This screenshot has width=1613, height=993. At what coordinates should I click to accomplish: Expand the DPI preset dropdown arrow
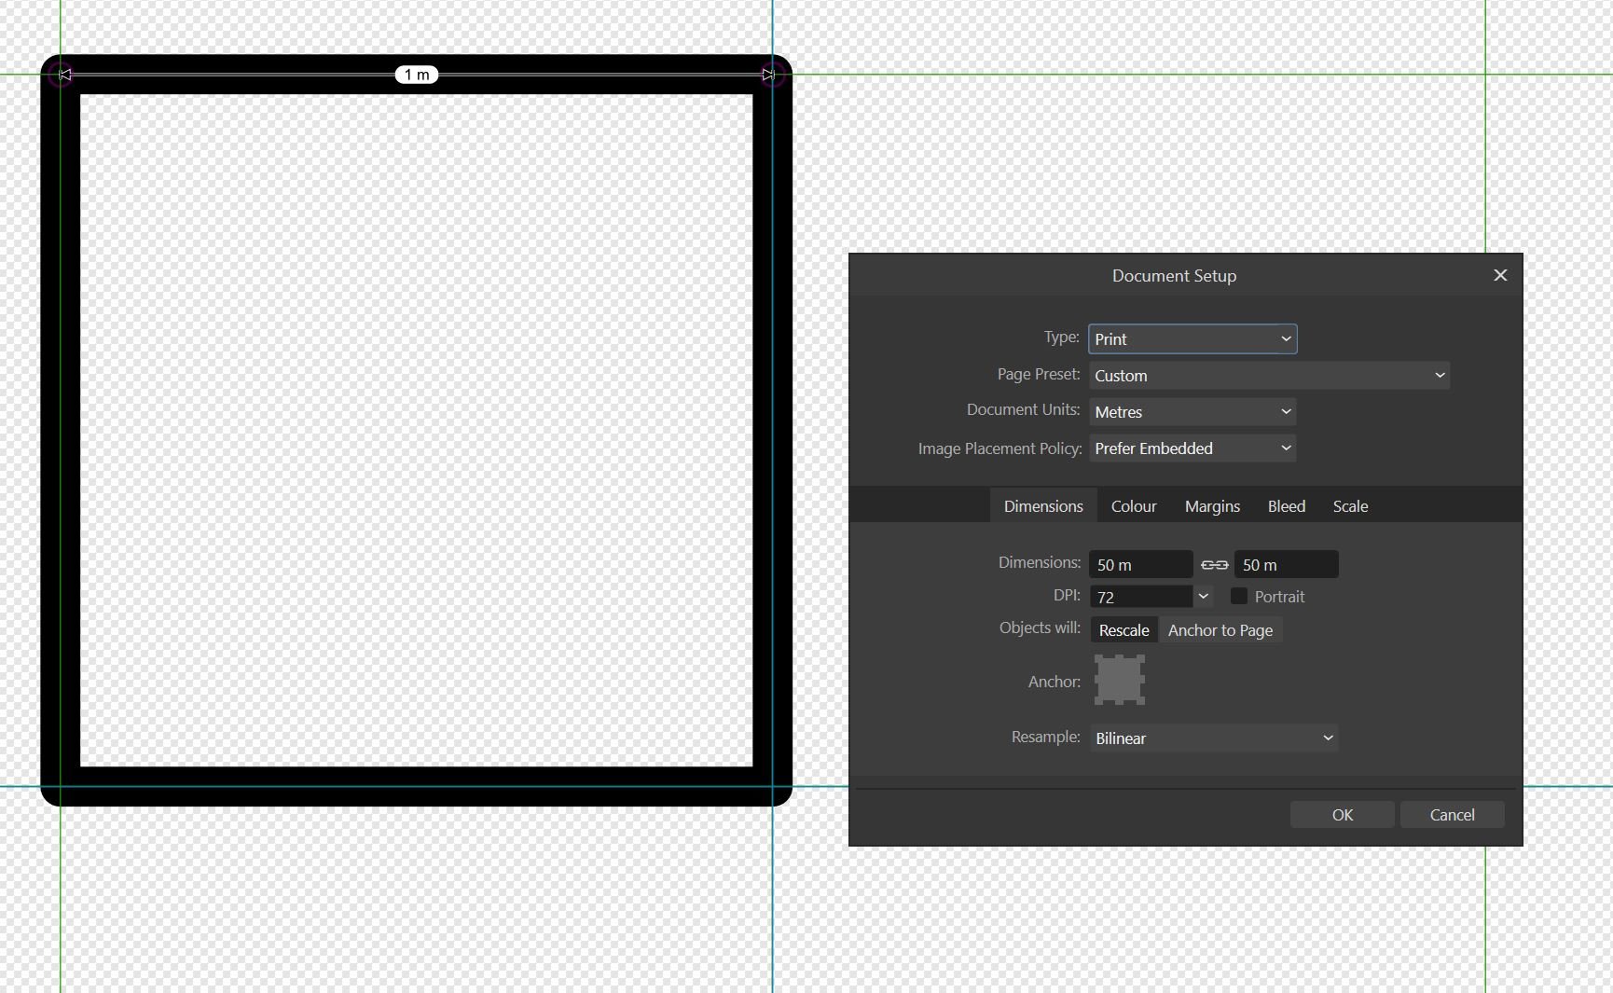click(x=1204, y=597)
